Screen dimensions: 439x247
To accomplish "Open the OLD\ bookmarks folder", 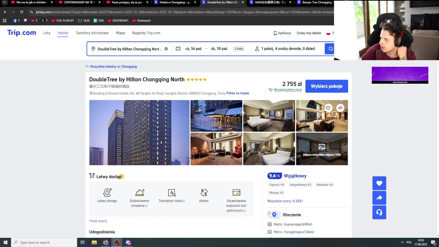I will [x=84, y=21].
